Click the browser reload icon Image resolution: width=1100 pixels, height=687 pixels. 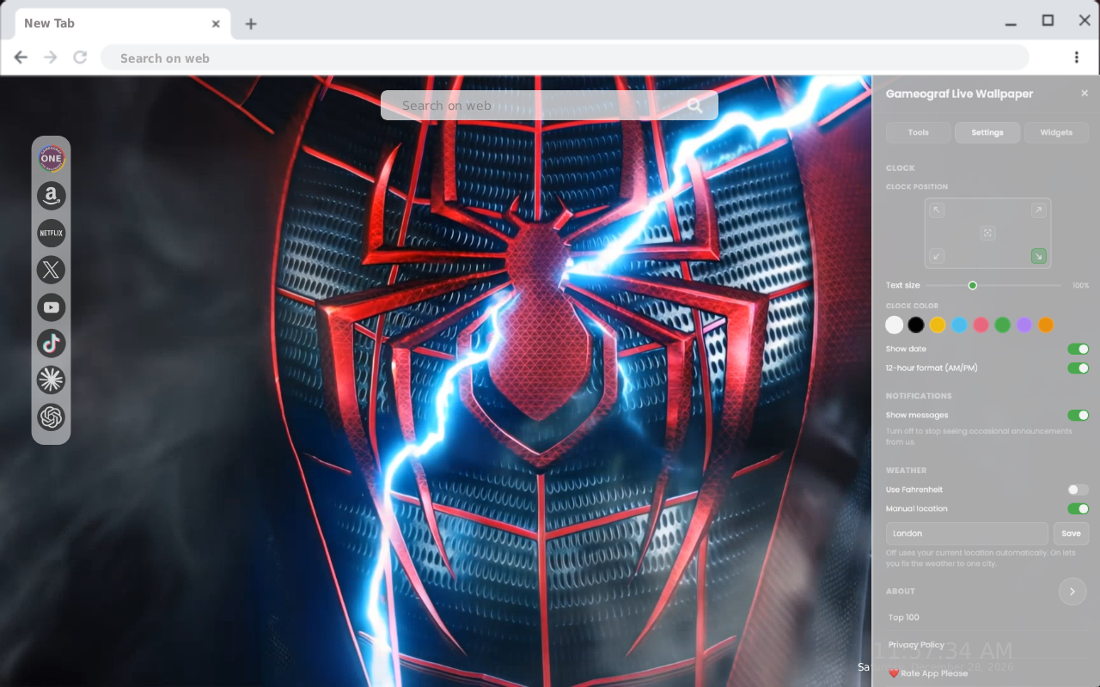pyautogui.click(x=80, y=58)
